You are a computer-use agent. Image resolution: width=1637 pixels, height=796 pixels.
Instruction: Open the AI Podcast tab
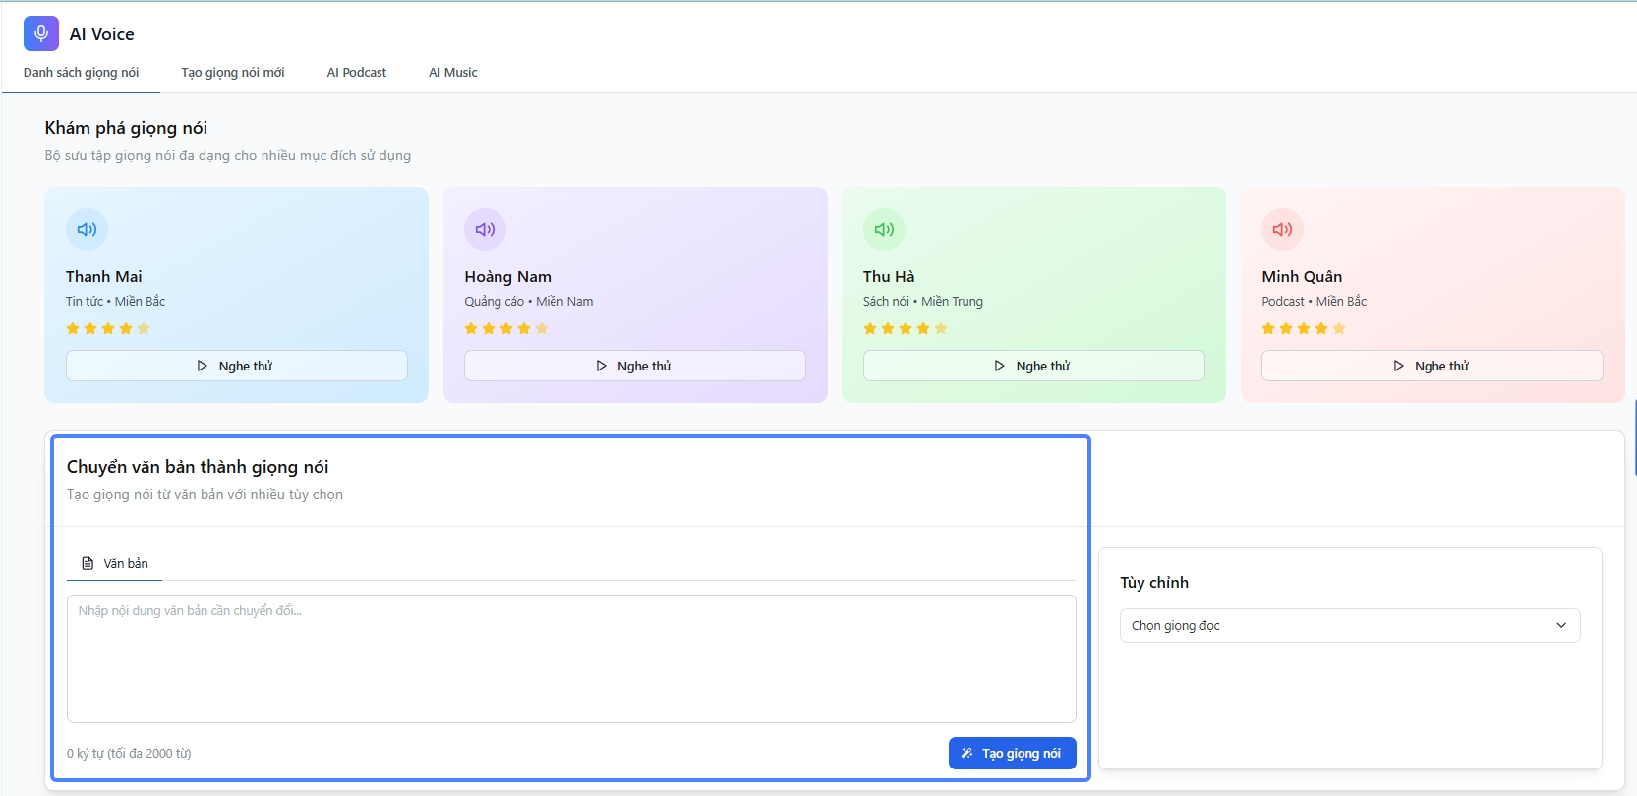[x=356, y=73]
